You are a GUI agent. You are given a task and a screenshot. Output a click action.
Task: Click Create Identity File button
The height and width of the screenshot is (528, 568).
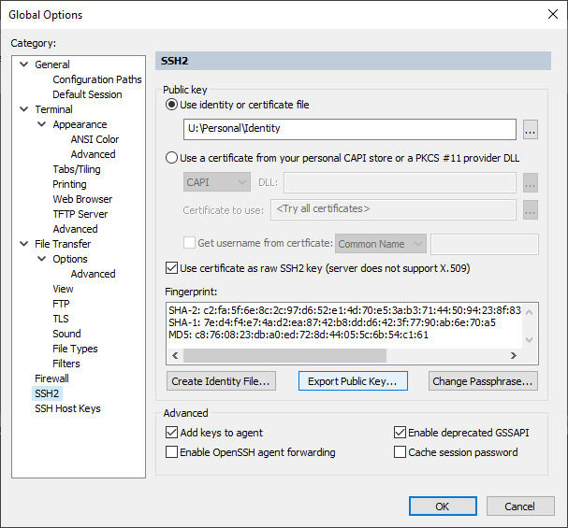[x=221, y=380]
